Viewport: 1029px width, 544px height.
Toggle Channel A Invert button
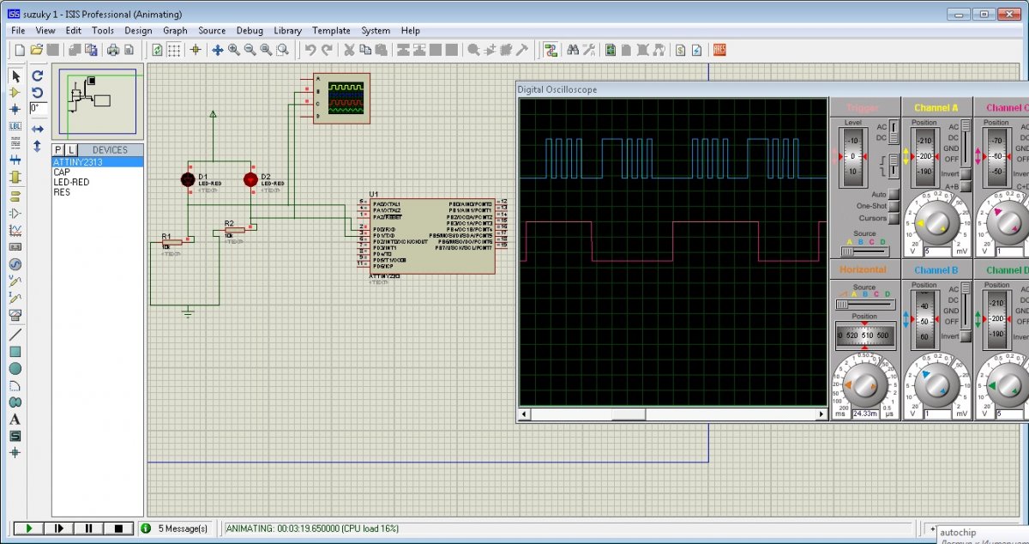pyautogui.click(x=966, y=174)
